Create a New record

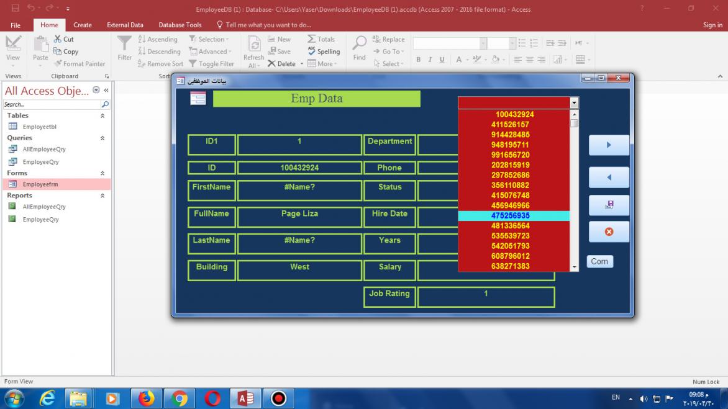[x=279, y=39]
